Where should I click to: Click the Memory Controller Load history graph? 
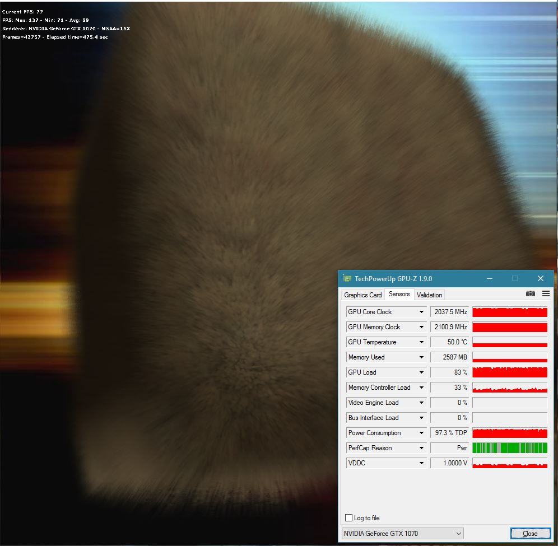click(x=510, y=388)
